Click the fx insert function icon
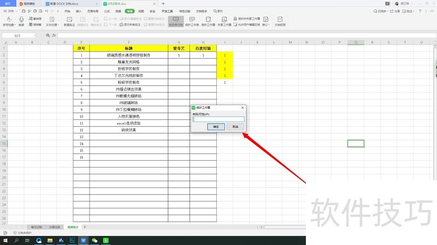The width and height of the screenshot is (437, 245). click(54, 35)
